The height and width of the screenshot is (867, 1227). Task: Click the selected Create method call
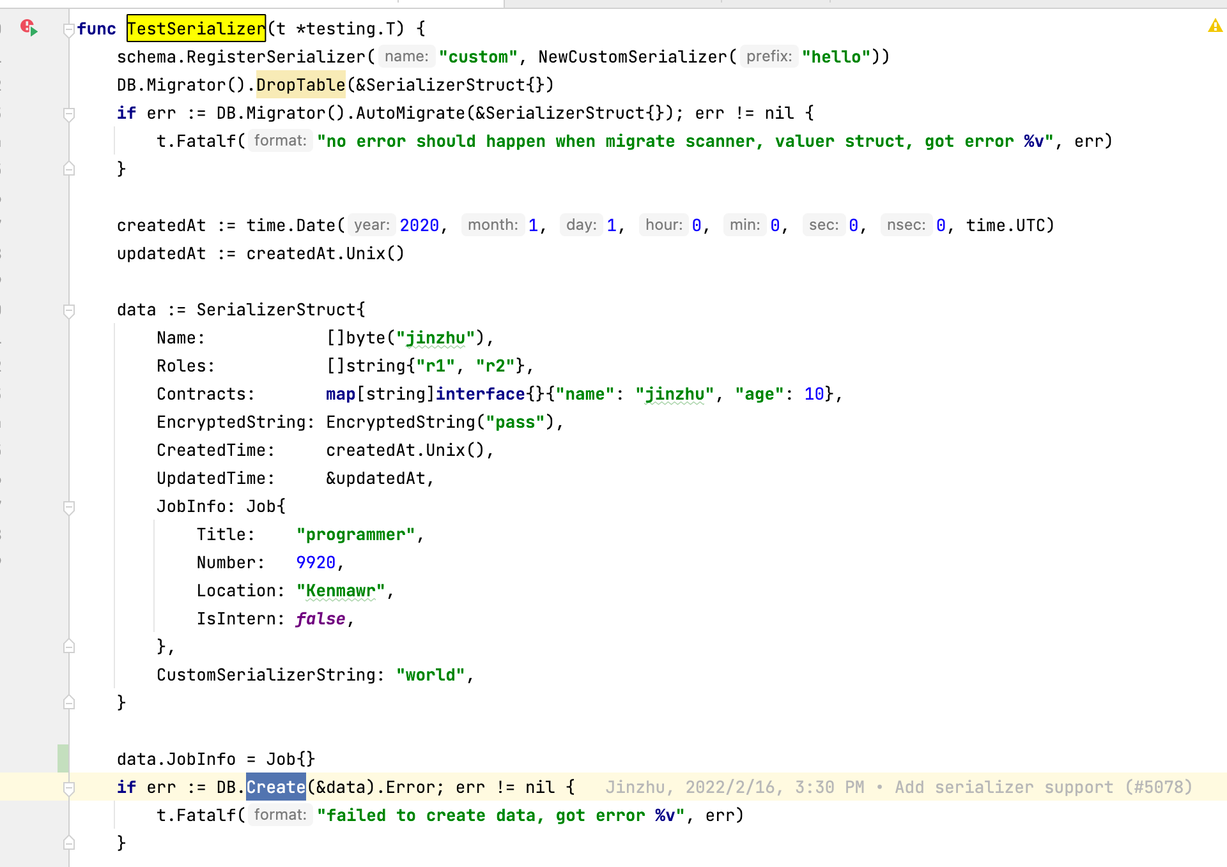275,787
